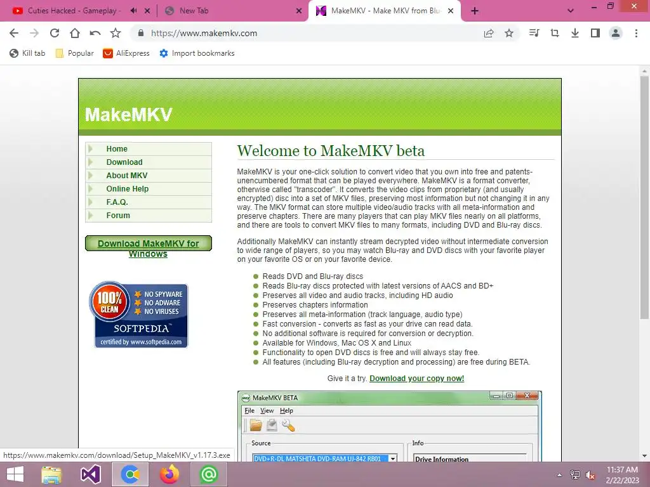Bookmark page with star inside address bar
This screenshot has height=487, width=650.
(509, 33)
